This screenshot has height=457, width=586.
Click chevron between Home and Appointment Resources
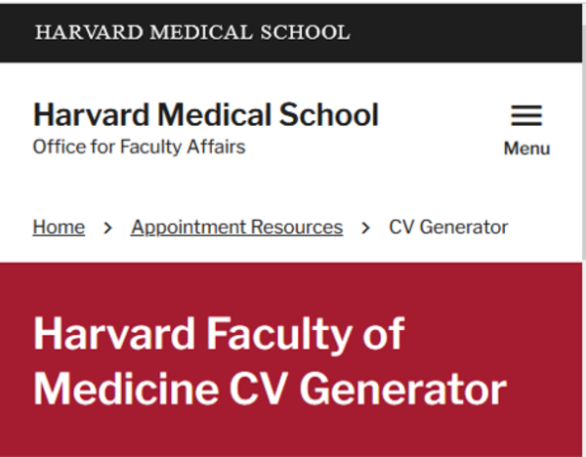click(x=108, y=228)
